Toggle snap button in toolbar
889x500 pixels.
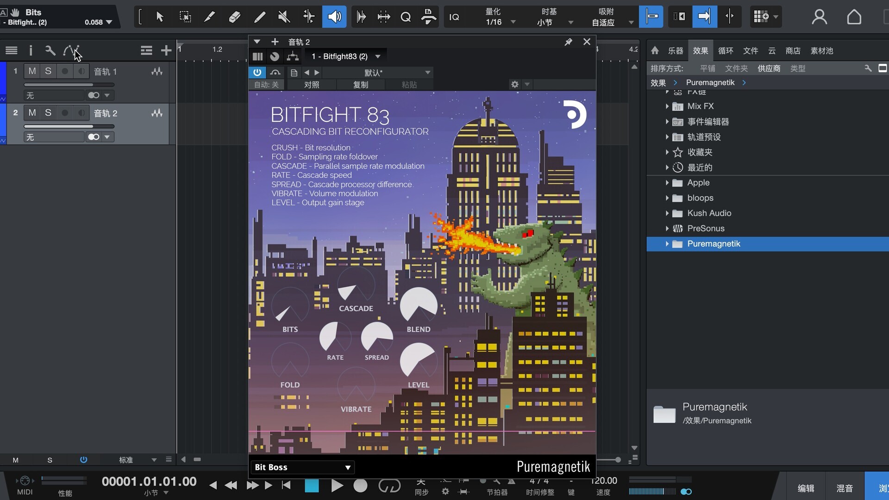click(x=651, y=17)
